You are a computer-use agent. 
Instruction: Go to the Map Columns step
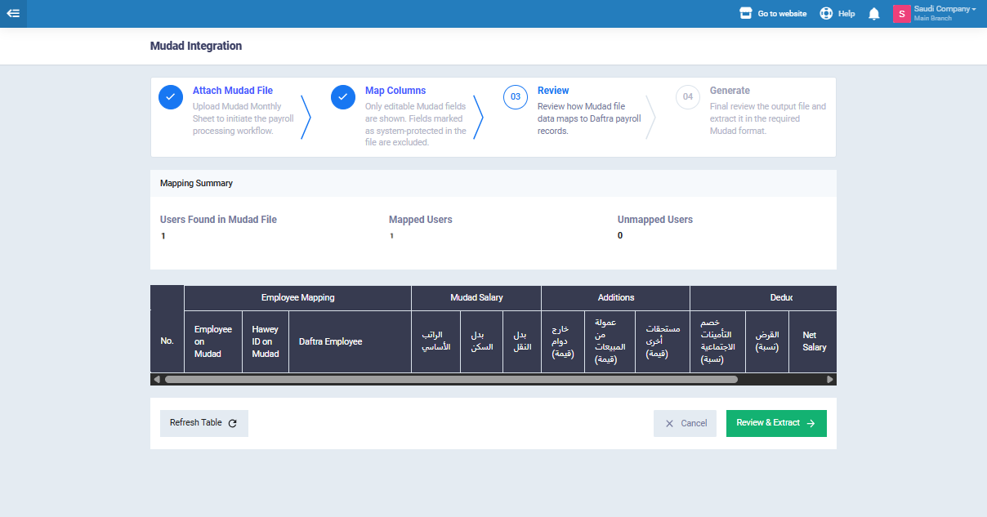click(395, 91)
